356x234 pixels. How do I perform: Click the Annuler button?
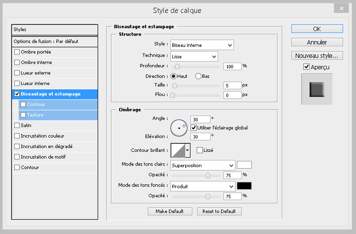click(x=317, y=42)
